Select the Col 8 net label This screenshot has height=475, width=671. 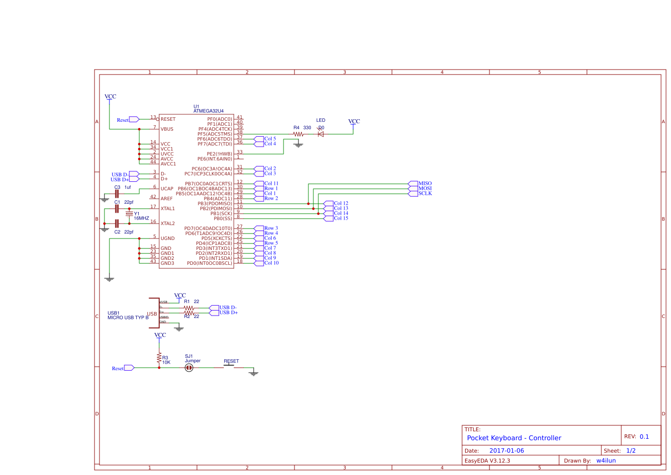(270, 253)
